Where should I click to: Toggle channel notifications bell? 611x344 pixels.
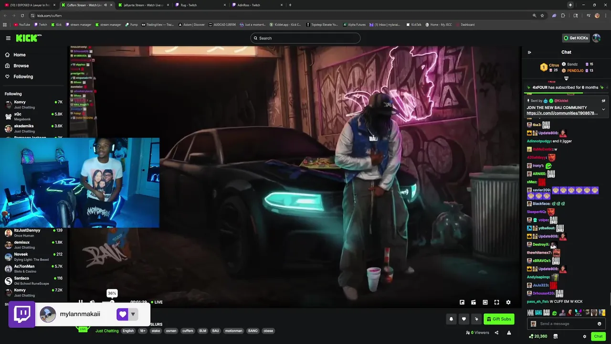tap(451, 319)
